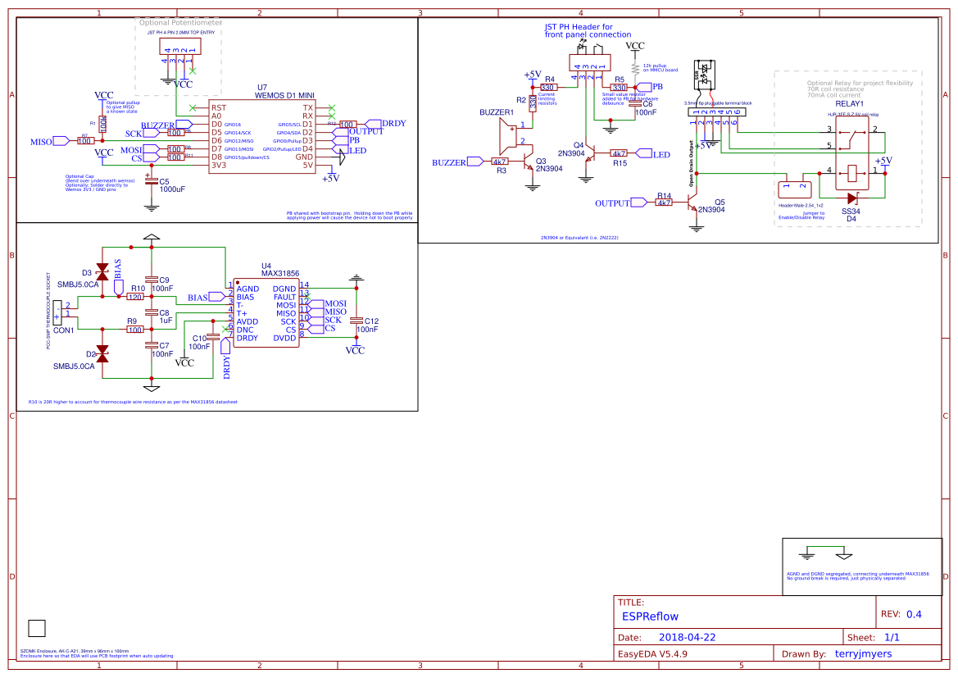Select the Q5 2N3904 transistor symbol
Image resolution: width=958 pixels, height=678 pixels.
click(x=692, y=203)
